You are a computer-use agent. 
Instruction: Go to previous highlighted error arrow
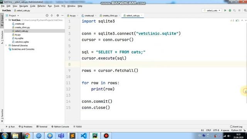(242, 20)
